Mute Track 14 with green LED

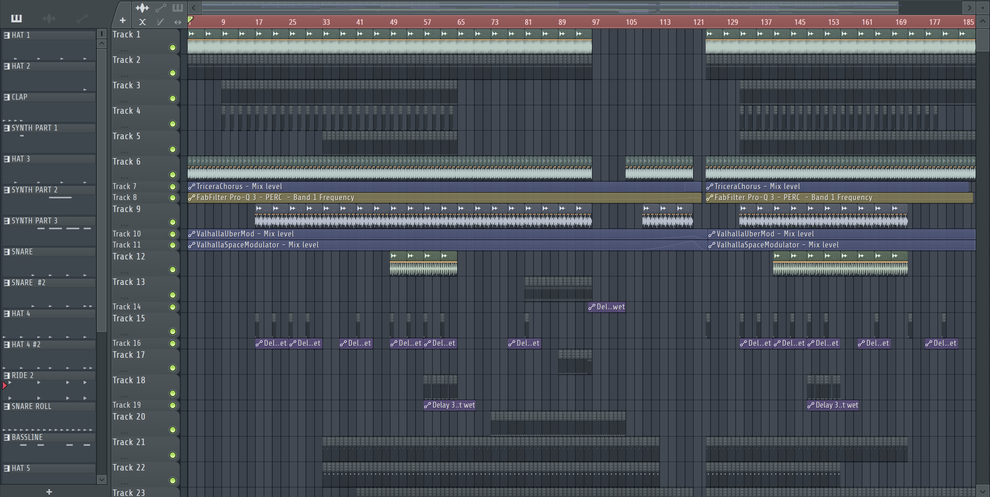tap(173, 307)
